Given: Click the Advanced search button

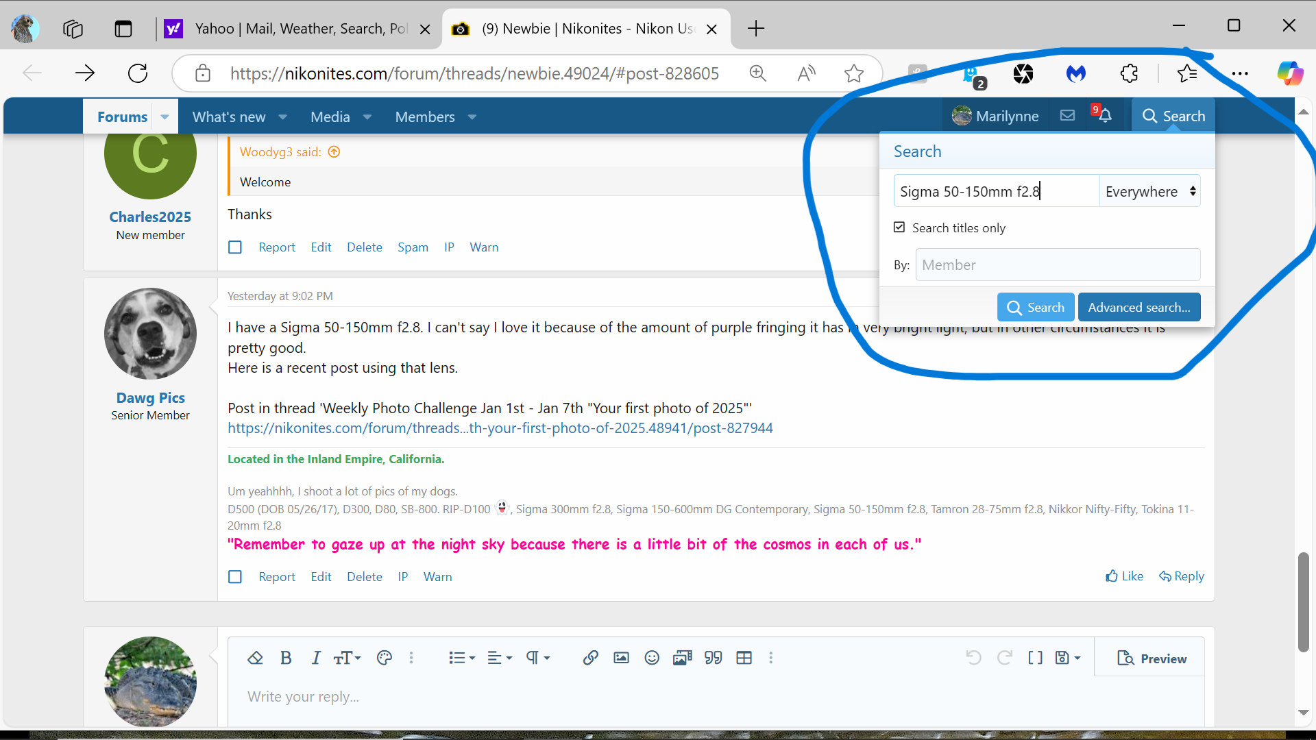Looking at the screenshot, I should [x=1138, y=308].
